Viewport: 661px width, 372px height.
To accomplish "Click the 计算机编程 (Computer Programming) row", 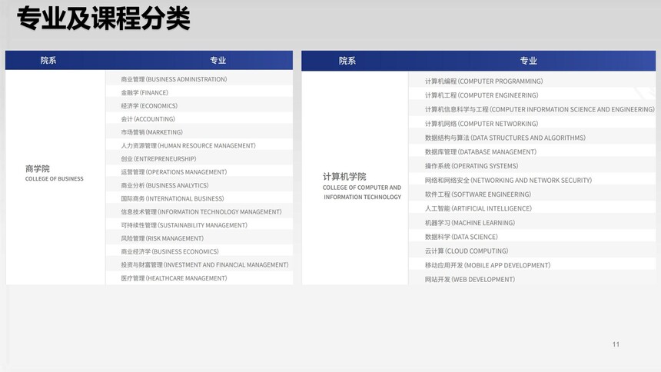I will (x=483, y=81).
